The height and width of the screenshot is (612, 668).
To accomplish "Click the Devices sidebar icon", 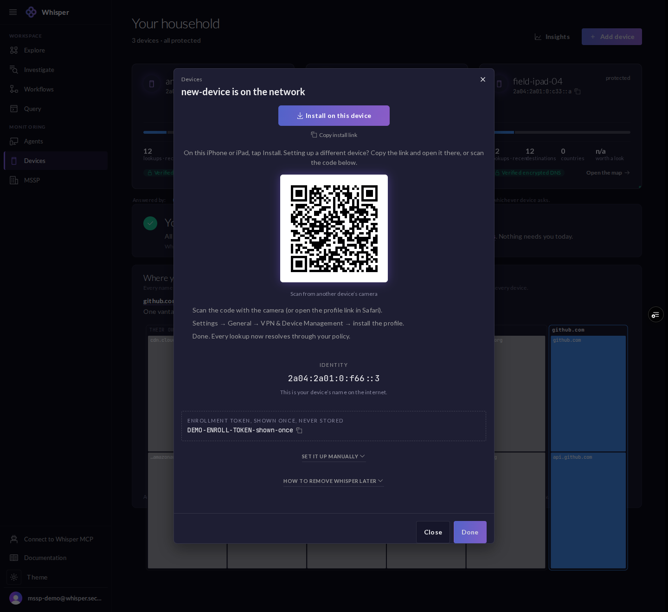I will pyautogui.click(x=14, y=161).
